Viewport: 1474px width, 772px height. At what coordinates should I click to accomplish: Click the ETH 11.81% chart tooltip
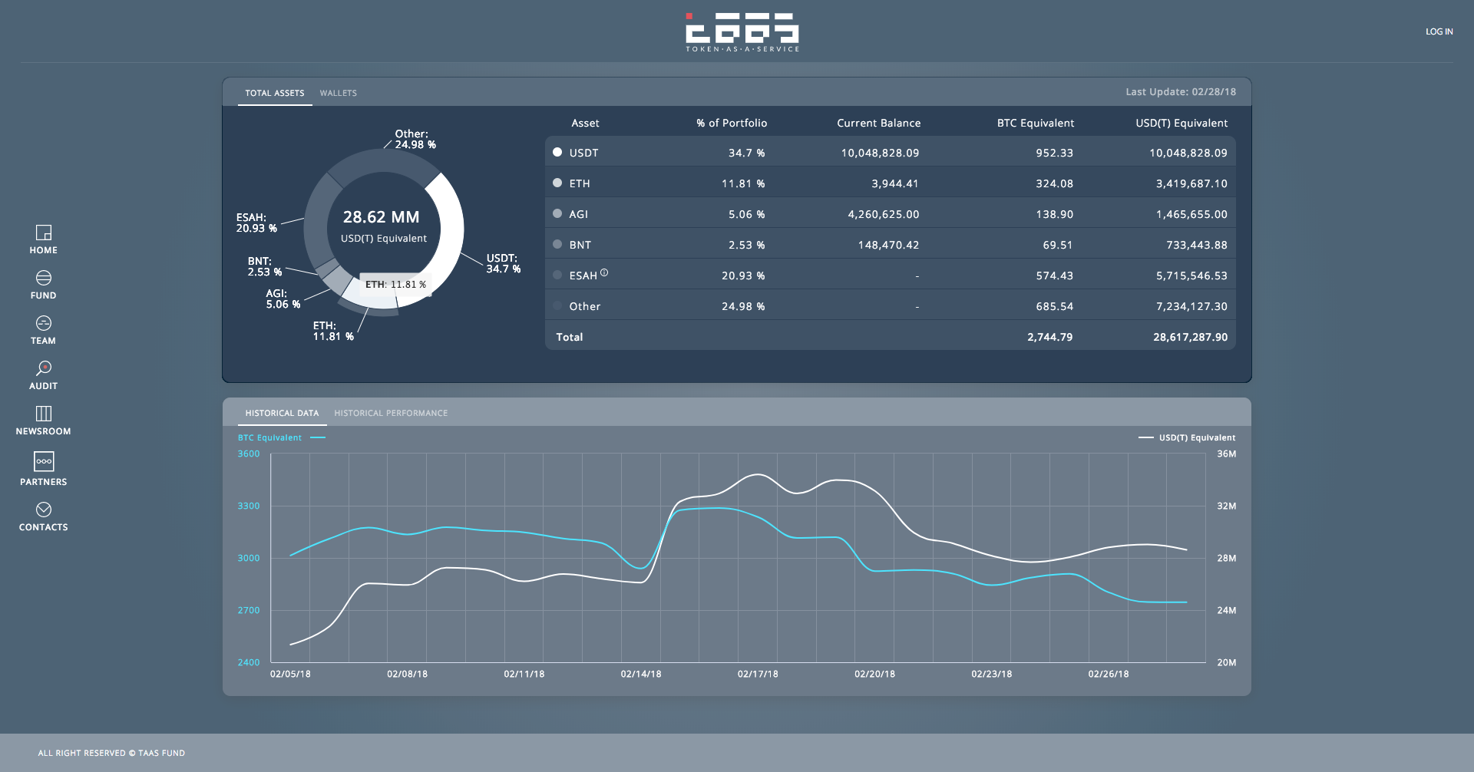(x=395, y=284)
